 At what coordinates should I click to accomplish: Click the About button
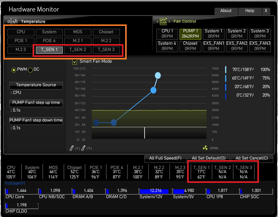click(x=226, y=11)
